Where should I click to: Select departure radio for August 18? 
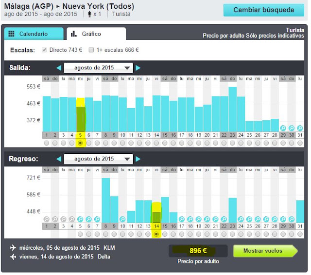[190, 143]
